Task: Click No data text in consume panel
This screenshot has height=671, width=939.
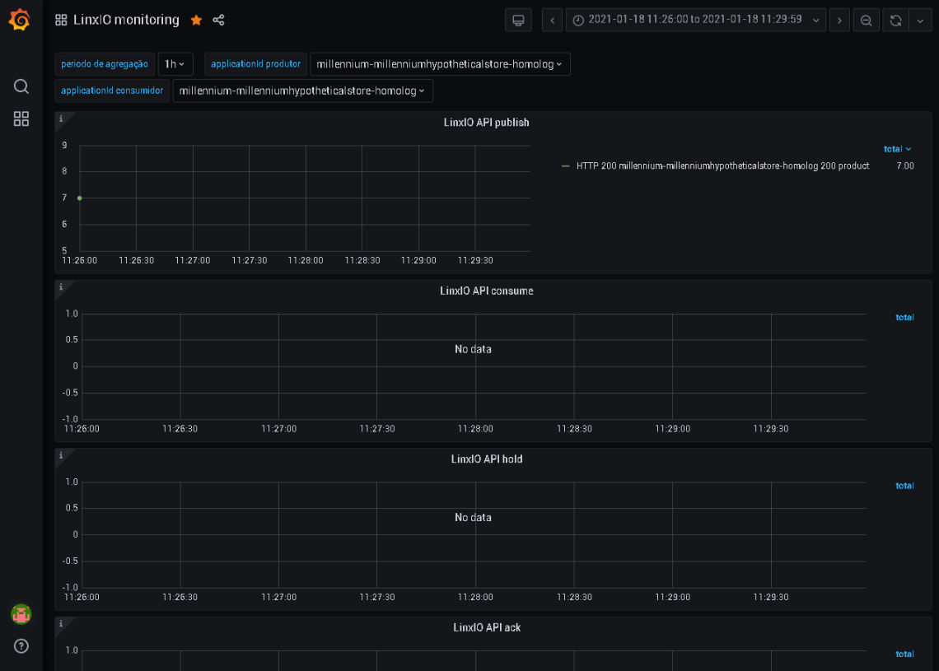Action: click(473, 349)
